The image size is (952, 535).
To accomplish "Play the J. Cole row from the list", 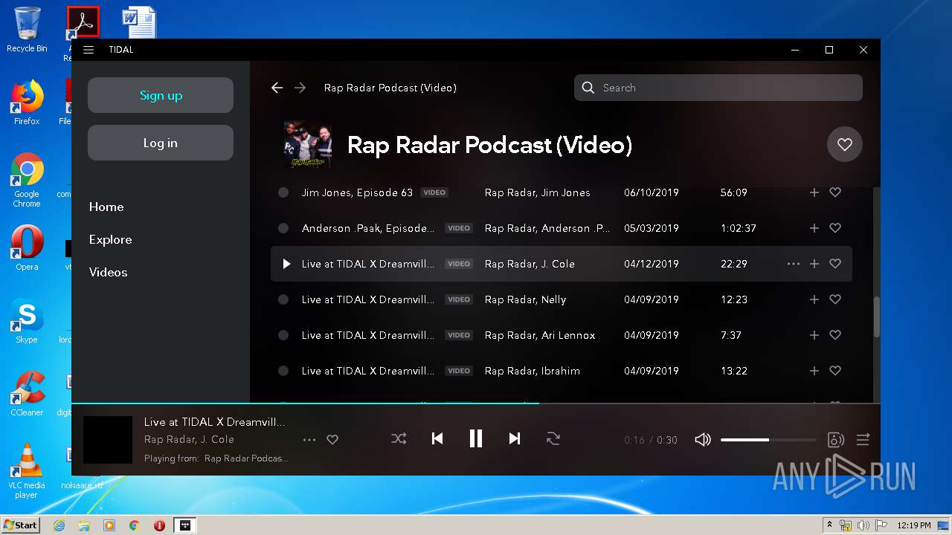I will [286, 264].
